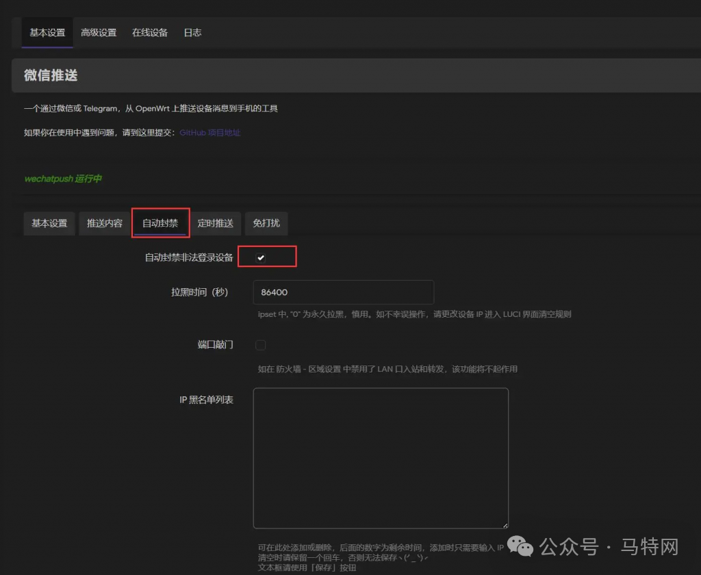Focus the IP 黑名单列表 text area
Image resolution: width=701 pixels, height=575 pixels.
[380, 458]
